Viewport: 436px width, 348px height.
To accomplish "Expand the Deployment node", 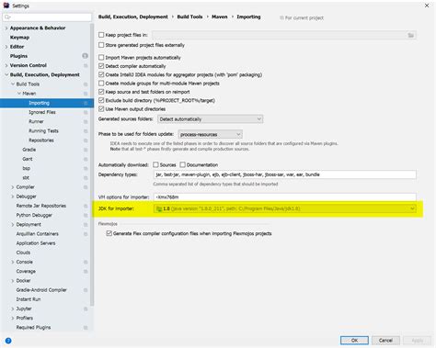I will click(13, 225).
